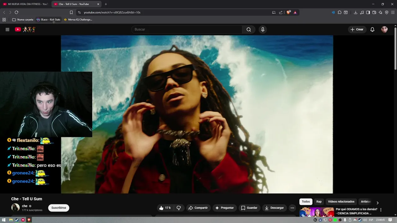Viewport: 397px width, 223px height.
Task: Open the extensions puzzle icon
Action: [x=340, y=12]
